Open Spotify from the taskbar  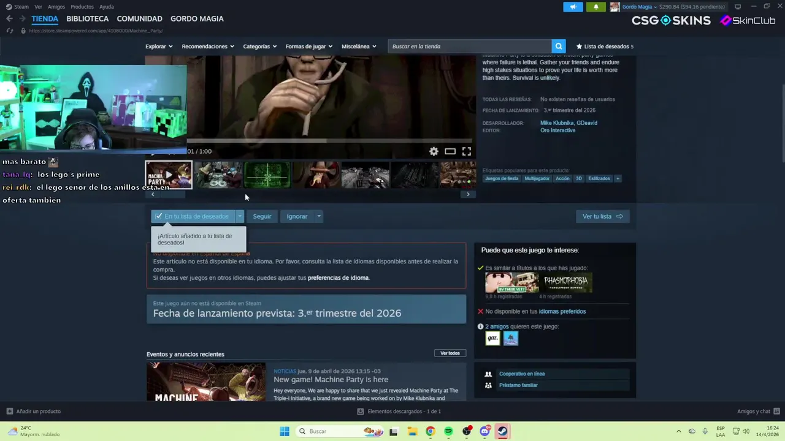[x=449, y=431]
